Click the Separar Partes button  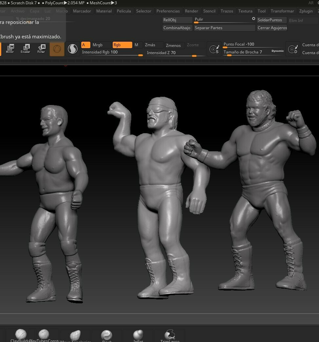[224, 28]
